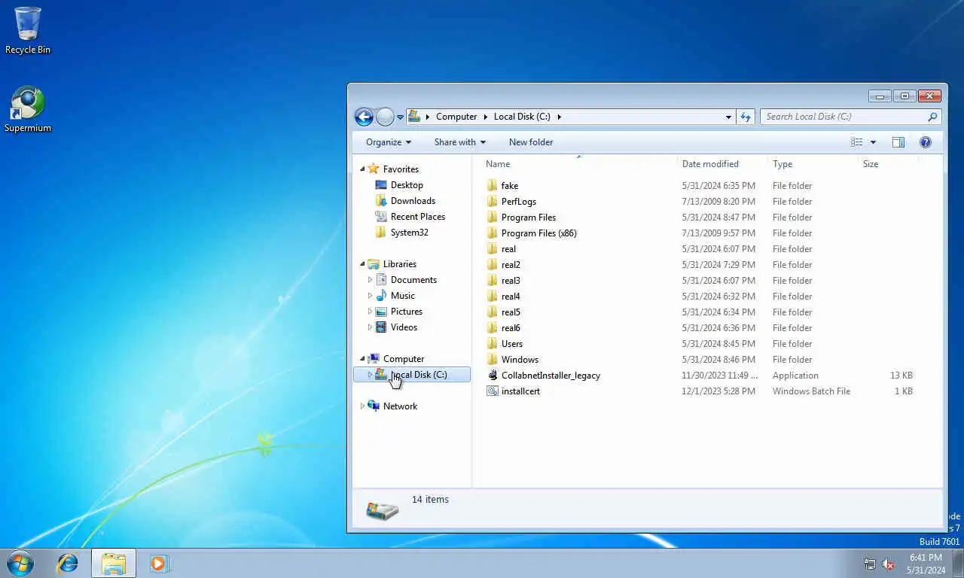Select Network in the navigation pane
This screenshot has width=964, height=578.
click(400, 406)
